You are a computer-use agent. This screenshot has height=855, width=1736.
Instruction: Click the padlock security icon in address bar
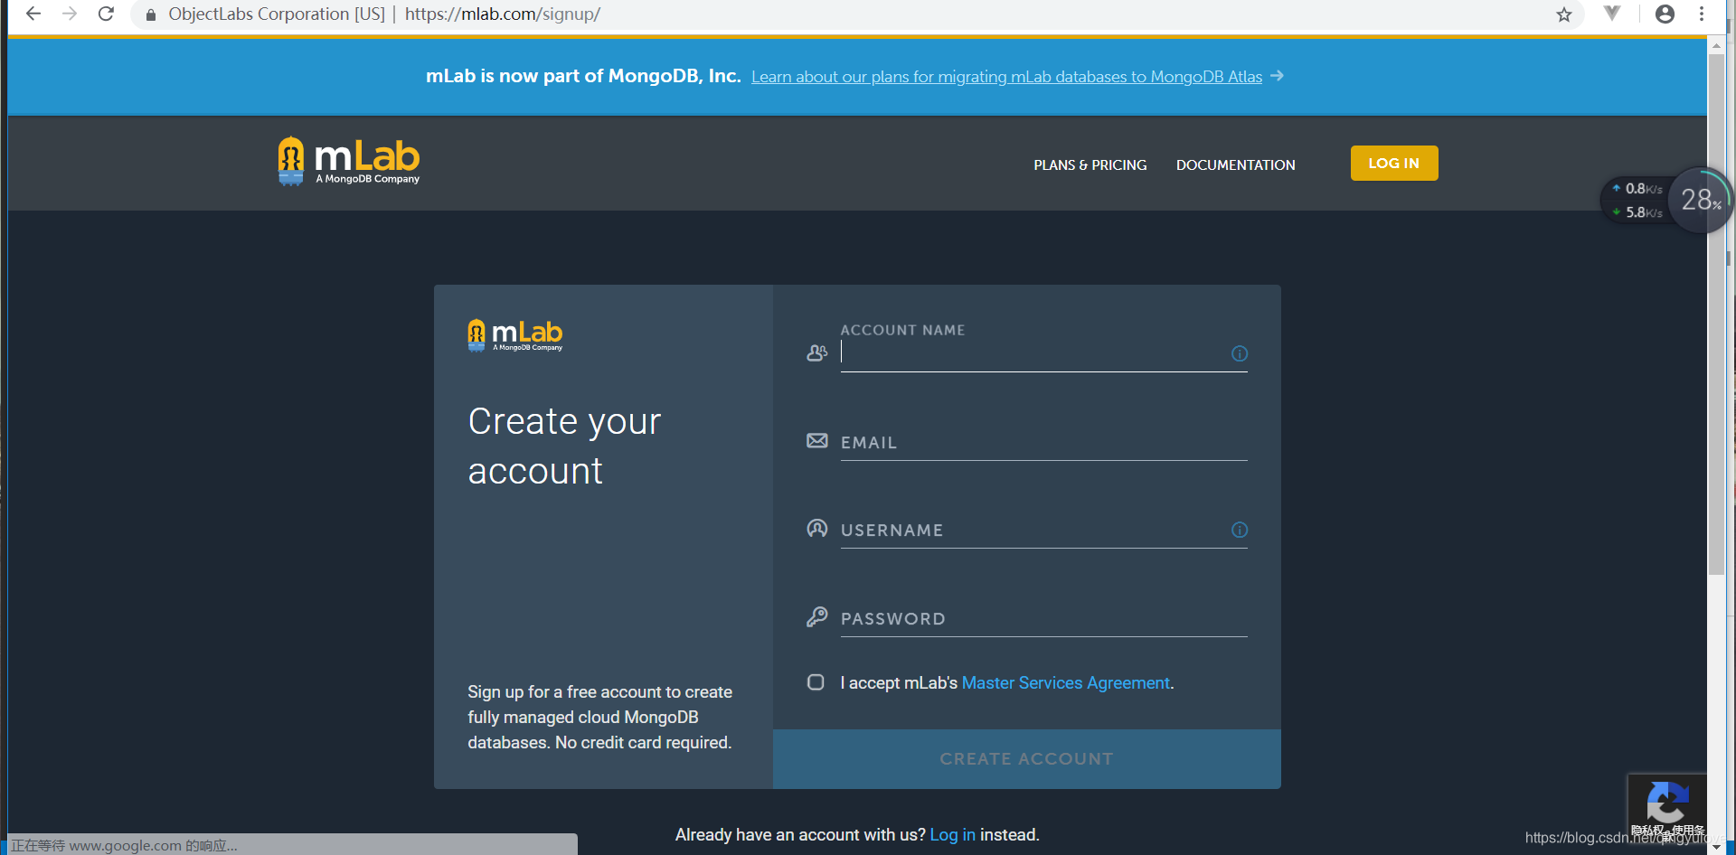click(x=151, y=14)
